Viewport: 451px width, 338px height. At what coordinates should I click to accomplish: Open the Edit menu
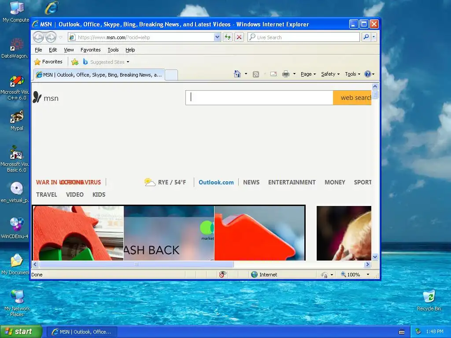tap(53, 50)
